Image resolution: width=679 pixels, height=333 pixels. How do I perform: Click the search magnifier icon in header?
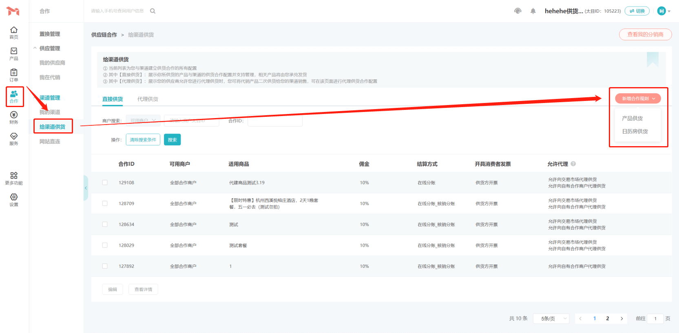pyautogui.click(x=153, y=11)
